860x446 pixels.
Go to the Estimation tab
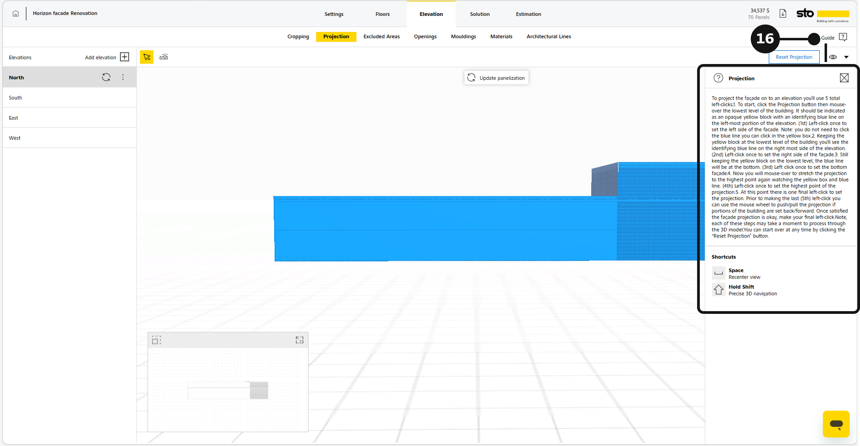(x=528, y=14)
